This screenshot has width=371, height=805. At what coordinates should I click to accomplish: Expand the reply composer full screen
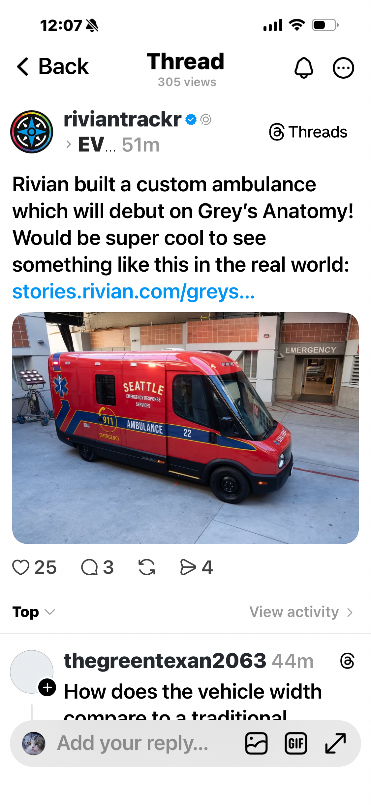pos(335,744)
